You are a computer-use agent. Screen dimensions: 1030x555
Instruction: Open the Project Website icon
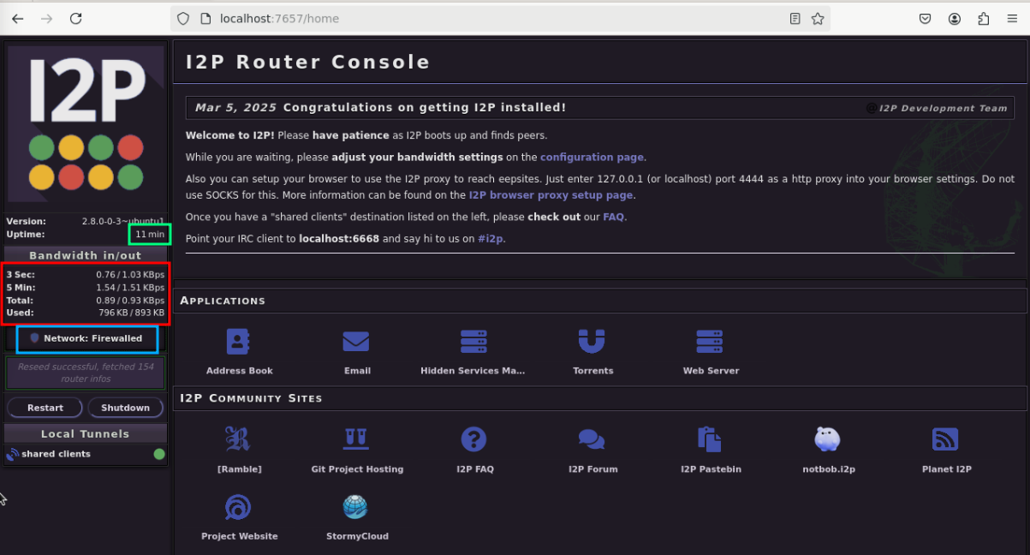238,508
